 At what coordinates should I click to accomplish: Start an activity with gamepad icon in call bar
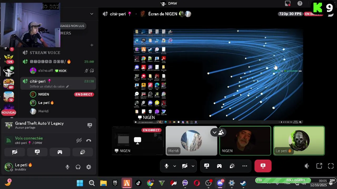tap(219, 166)
